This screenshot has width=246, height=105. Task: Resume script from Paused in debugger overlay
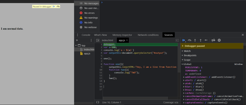(54, 7)
